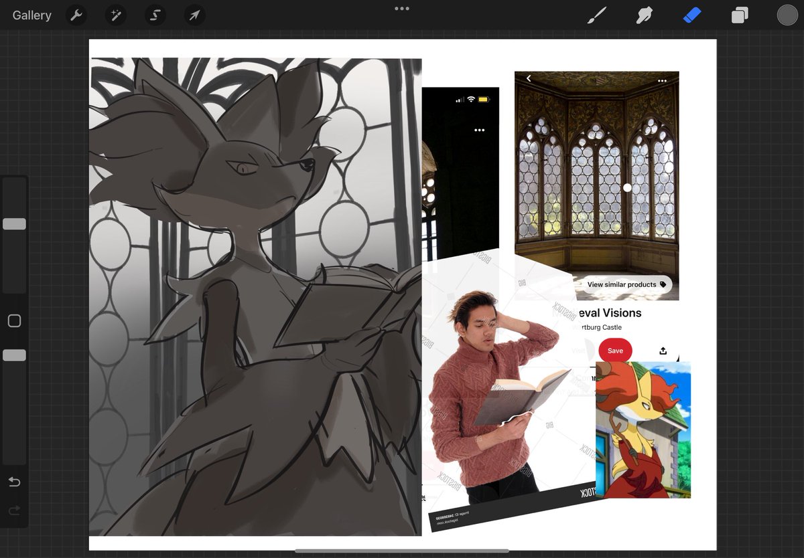Select the Delphox anime reference image
804x558 pixels.
643,430
